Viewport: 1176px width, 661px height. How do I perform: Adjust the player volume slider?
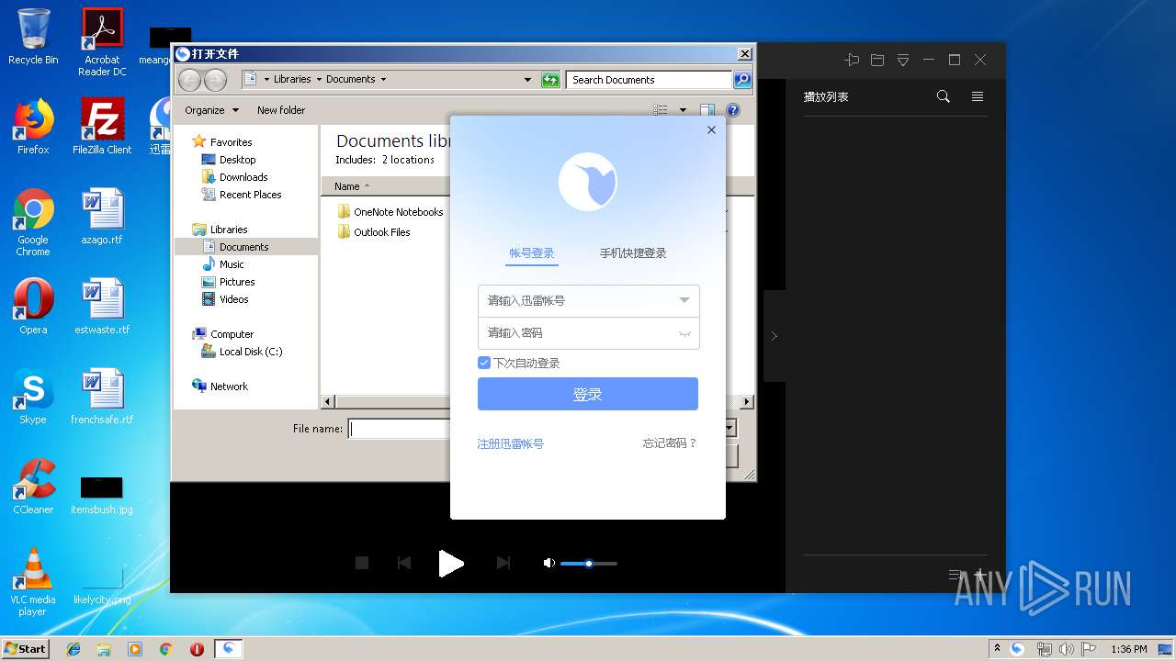[589, 564]
